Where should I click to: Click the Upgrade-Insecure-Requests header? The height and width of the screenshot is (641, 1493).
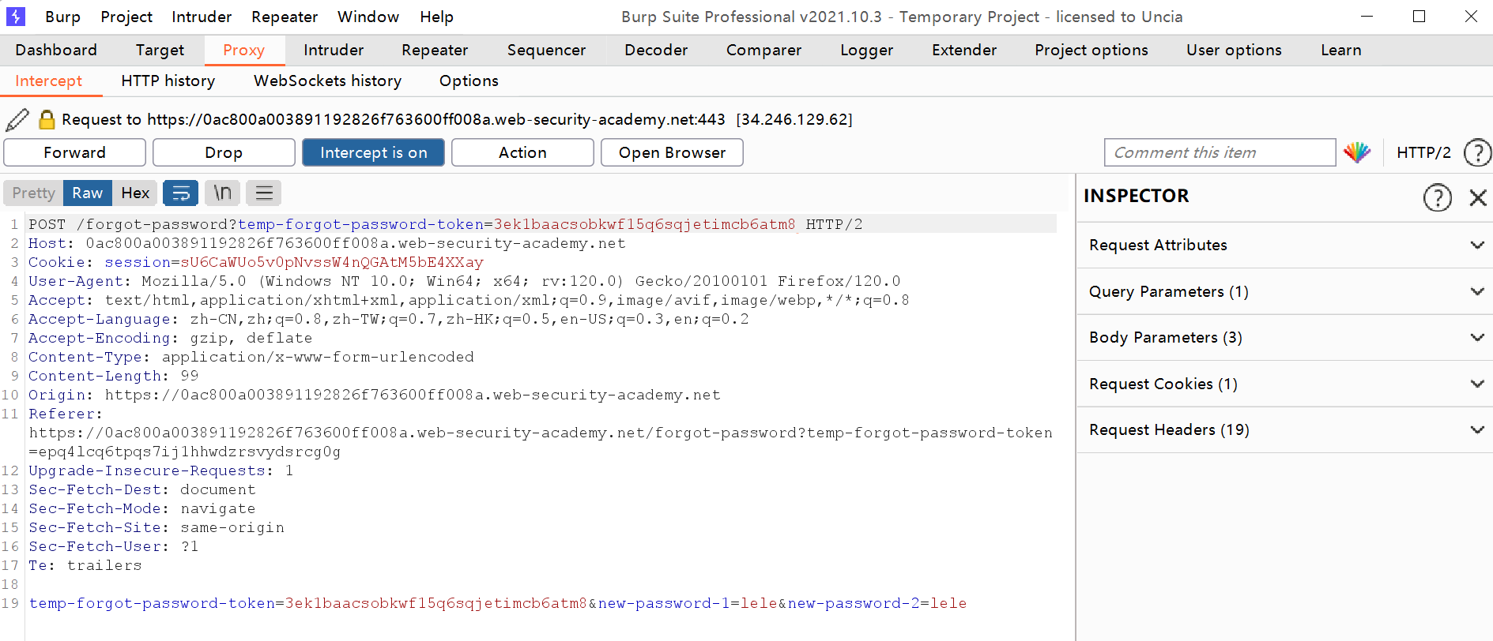click(161, 470)
